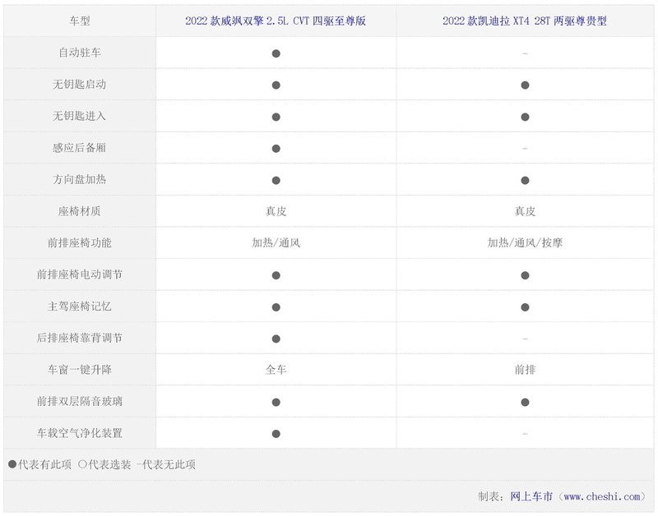
Task: Click 威飒 真皮 seat material value
Action: click(x=276, y=211)
